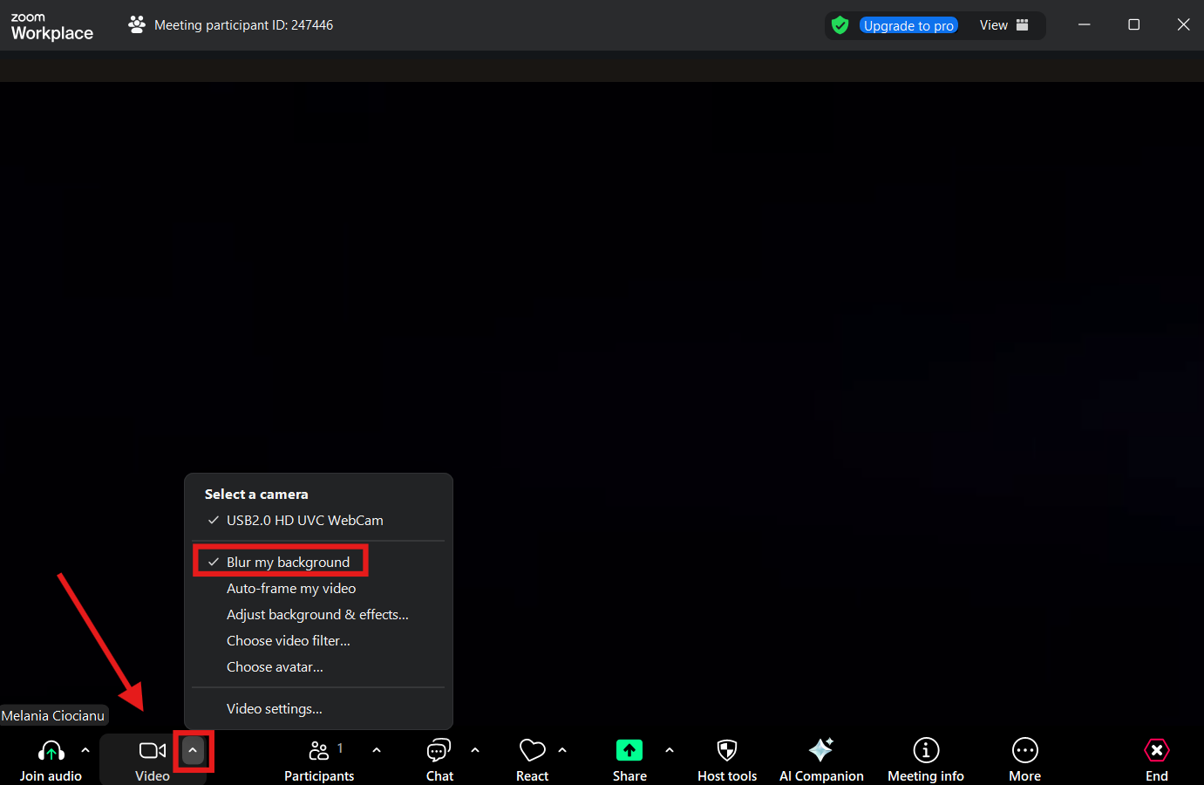The image size is (1204, 785).
Task: Disable Blur my background option
Action: point(288,563)
